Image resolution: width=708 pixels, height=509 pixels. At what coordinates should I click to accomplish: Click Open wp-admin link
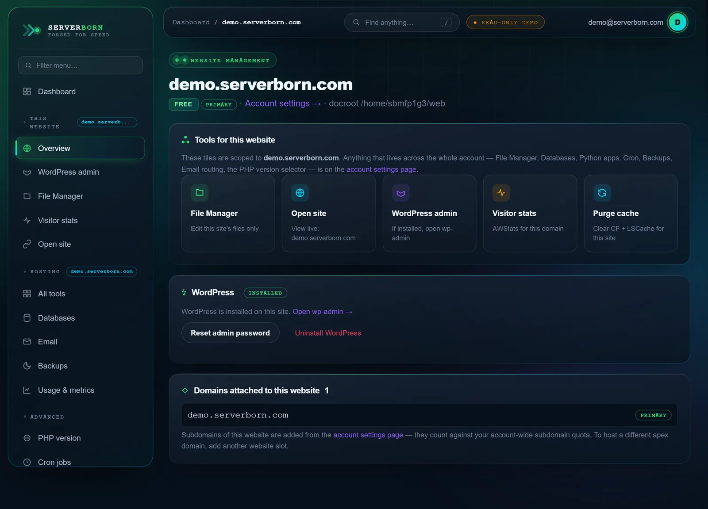coord(323,311)
